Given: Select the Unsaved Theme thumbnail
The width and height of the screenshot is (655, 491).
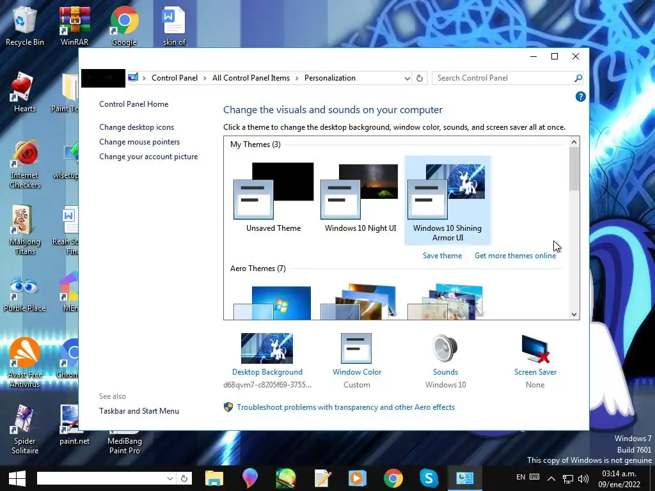Looking at the screenshot, I should [x=274, y=197].
